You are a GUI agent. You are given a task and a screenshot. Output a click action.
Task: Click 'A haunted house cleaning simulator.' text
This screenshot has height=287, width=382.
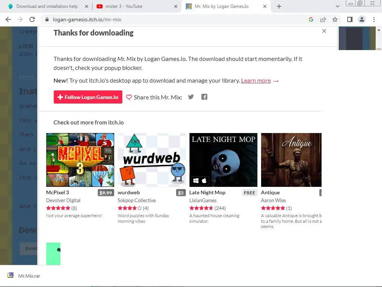point(215,218)
